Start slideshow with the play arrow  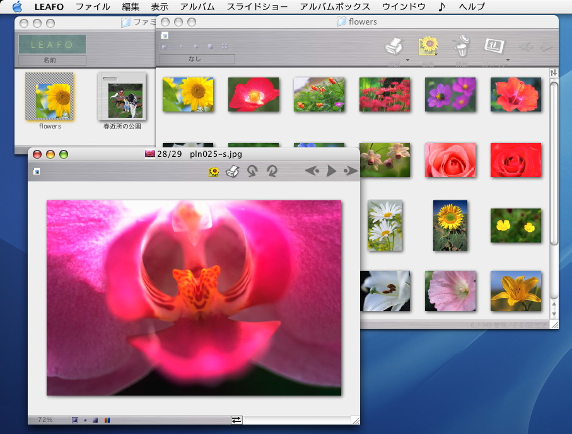[x=330, y=171]
